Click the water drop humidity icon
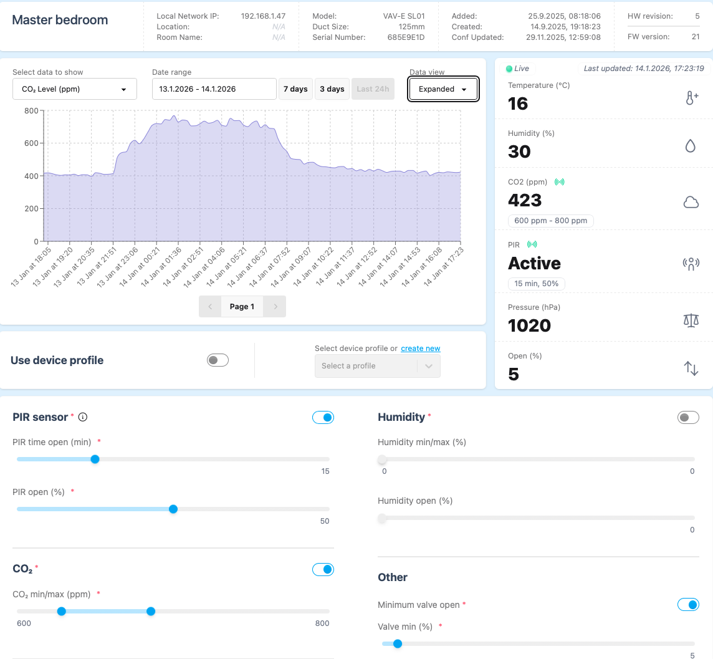 coord(690,146)
